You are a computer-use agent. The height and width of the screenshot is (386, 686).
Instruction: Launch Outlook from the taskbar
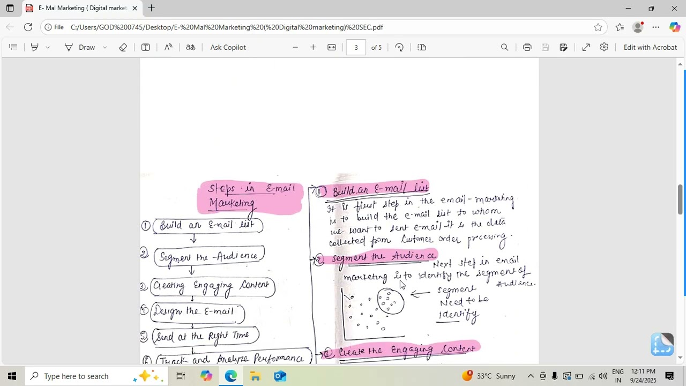(280, 376)
